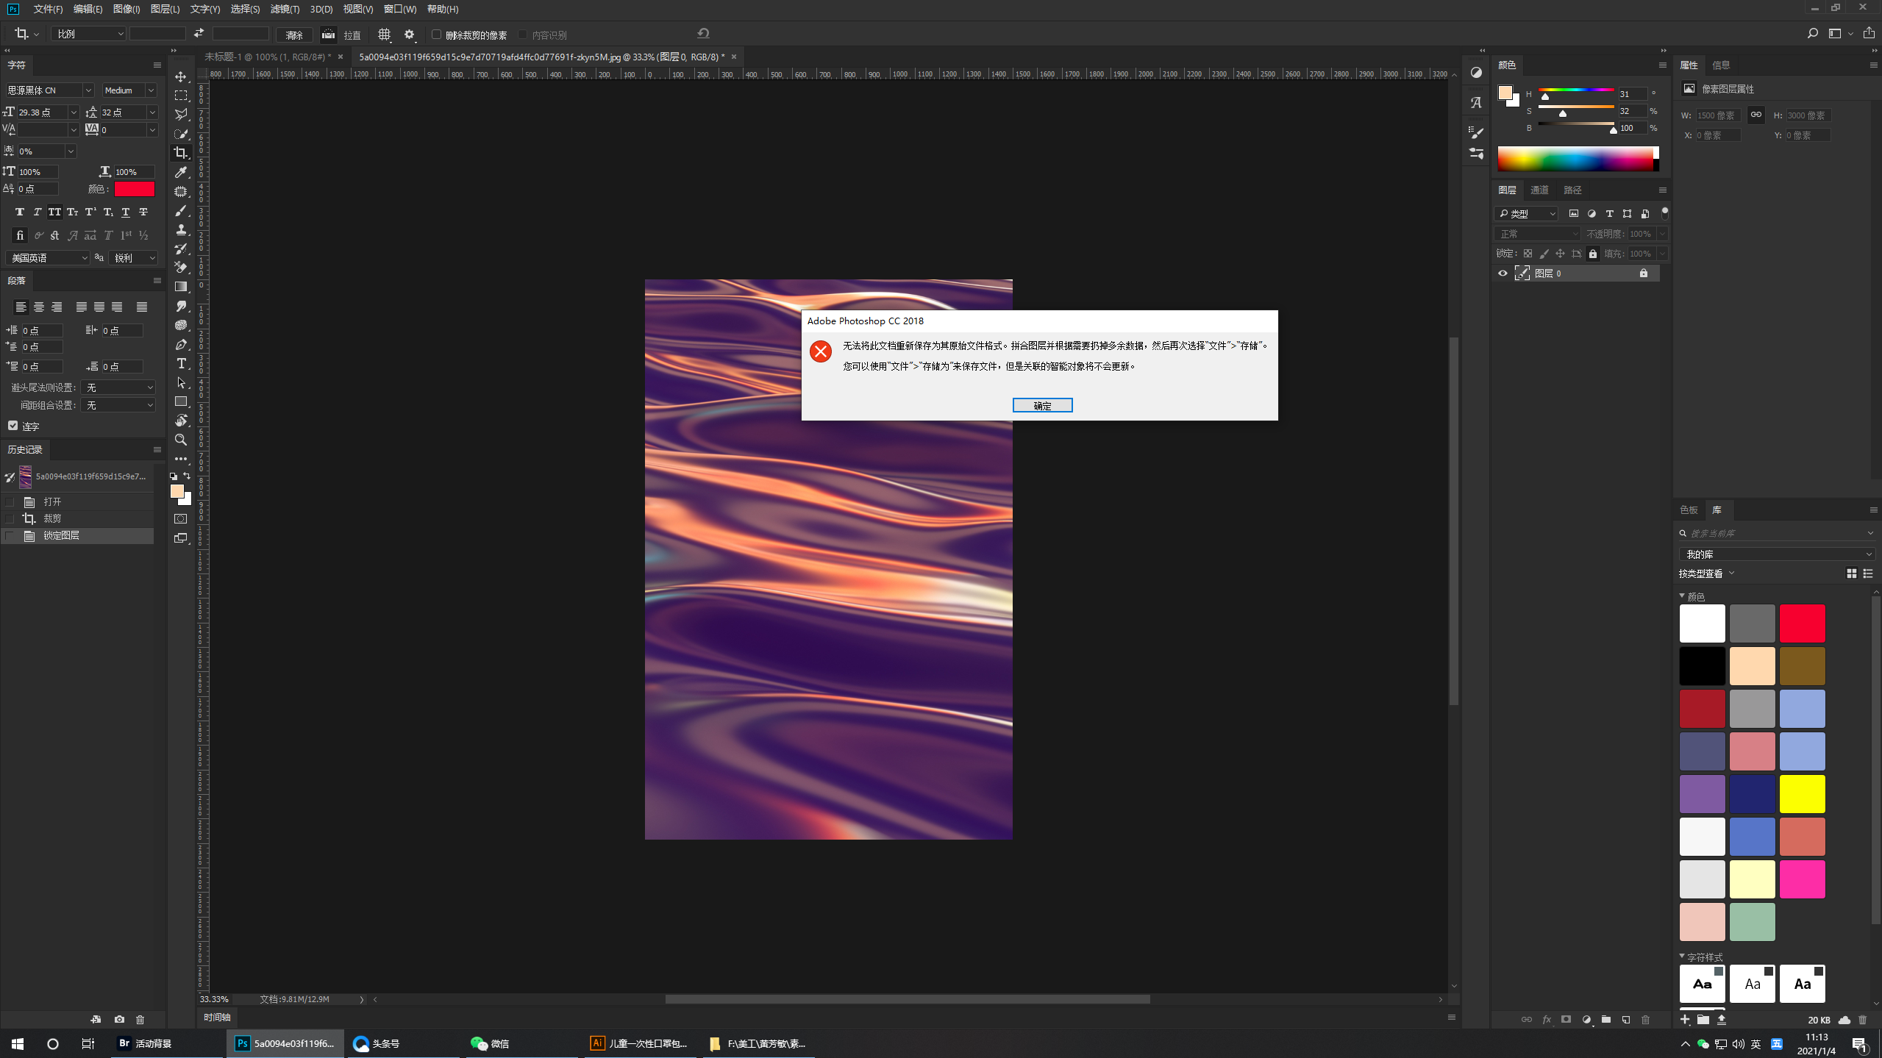This screenshot has height=1058, width=1882.
Task: Select the Zoom tool
Action: click(181, 440)
